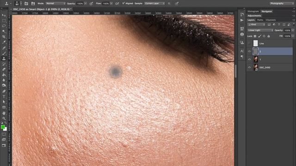Viewport: 296px width, 166px height.
Task: Open the Paragraph panel icon in dock
Action: coord(242,56)
